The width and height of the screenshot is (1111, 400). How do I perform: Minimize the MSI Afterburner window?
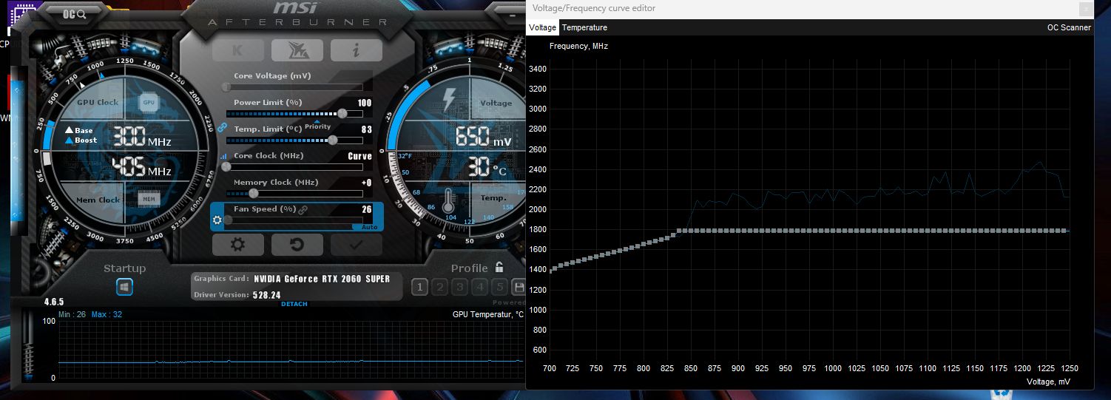513,14
